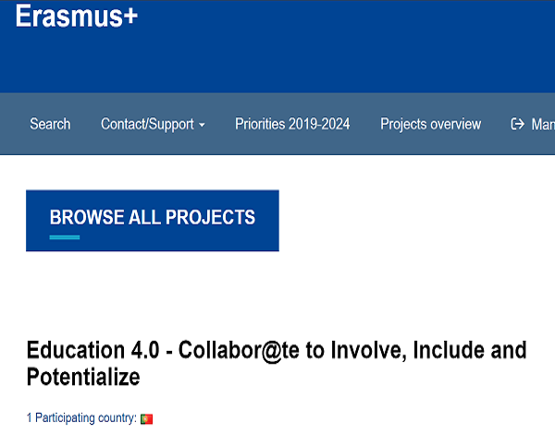Click 'Collabor@te' in the project title
This screenshot has width=555, height=434.
tap(240, 351)
